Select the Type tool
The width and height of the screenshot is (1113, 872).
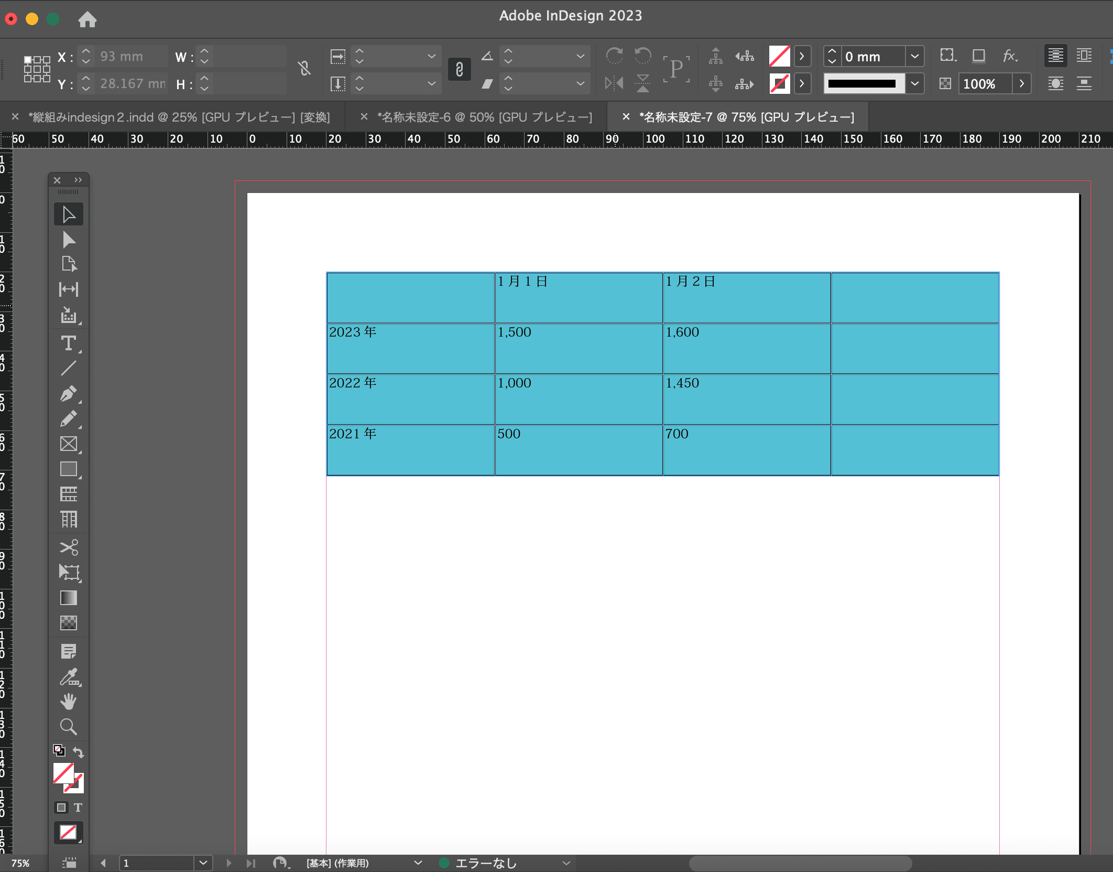pos(69,343)
